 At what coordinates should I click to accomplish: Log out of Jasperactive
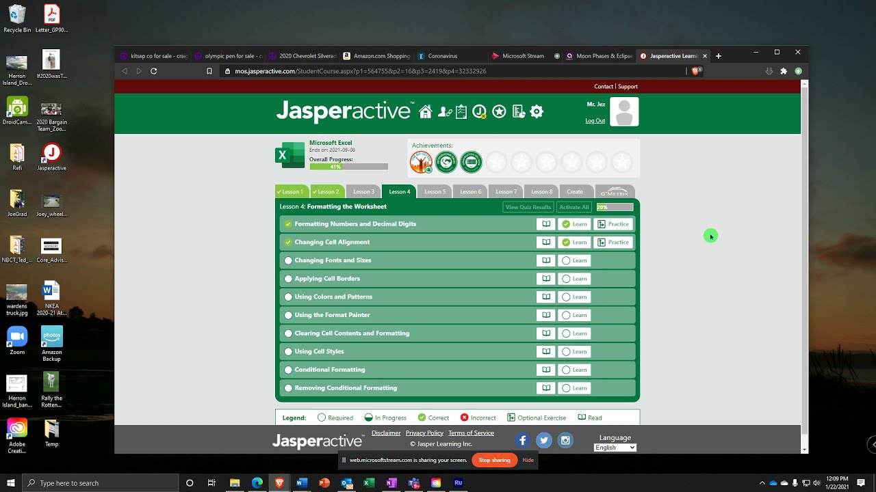(595, 121)
